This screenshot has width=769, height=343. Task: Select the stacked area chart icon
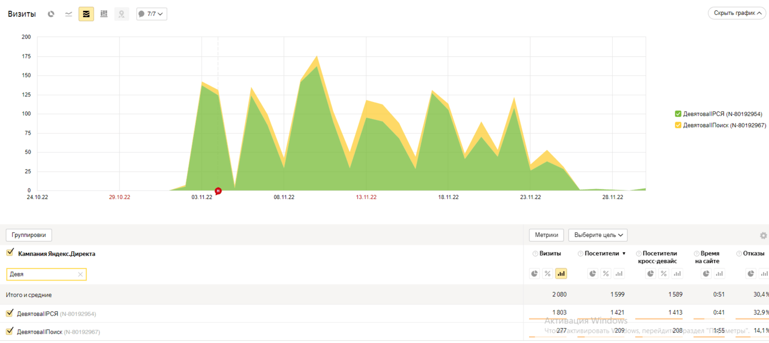point(86,14)
